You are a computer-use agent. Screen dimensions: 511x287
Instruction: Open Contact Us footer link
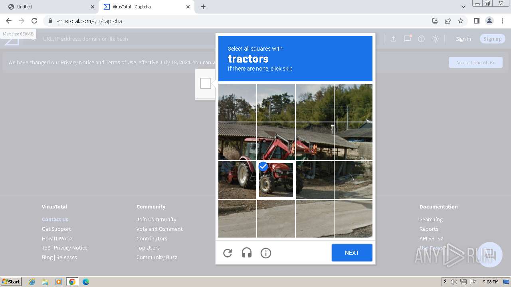tap(55, 219)
